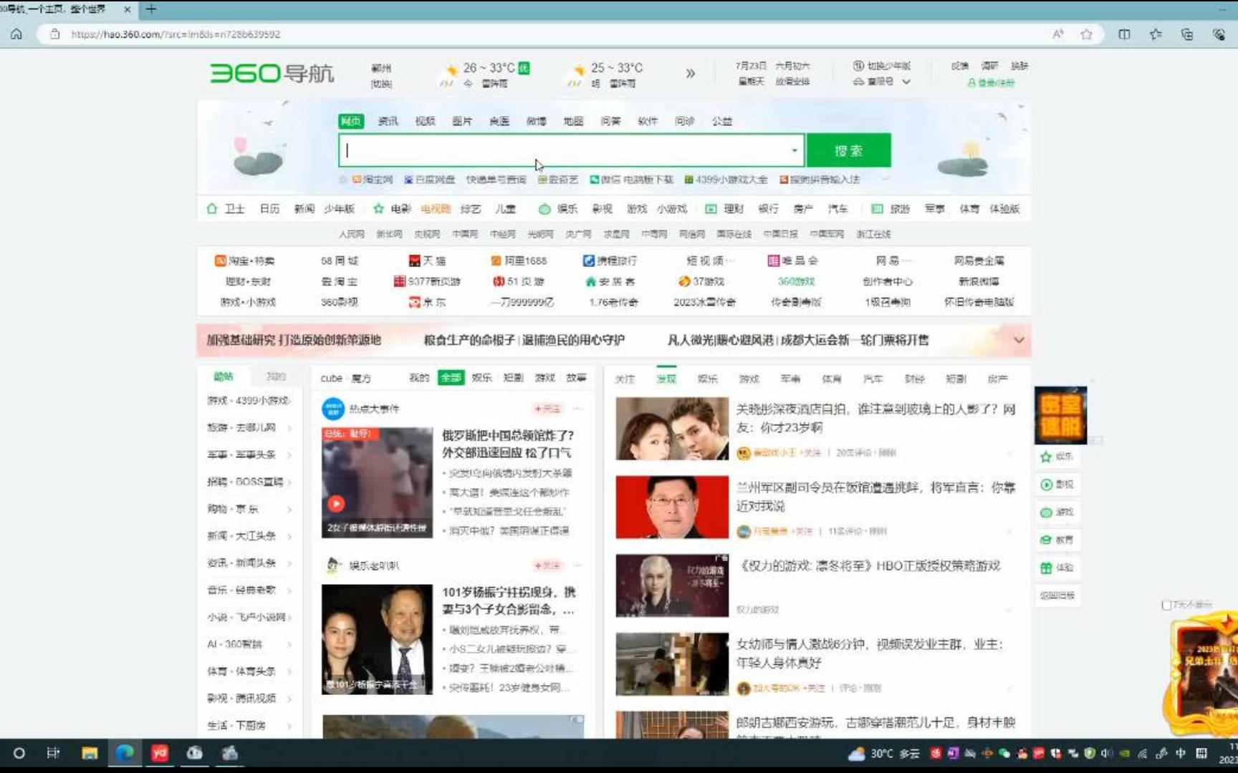Screen dimensions: 1238x773
Task: Expand the 音乐 sidebar row arrow
Action: (289, 590)
